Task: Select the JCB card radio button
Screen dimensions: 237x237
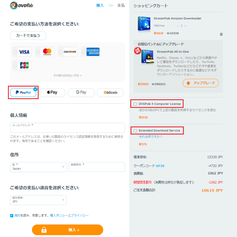Action: click(15, 66)
